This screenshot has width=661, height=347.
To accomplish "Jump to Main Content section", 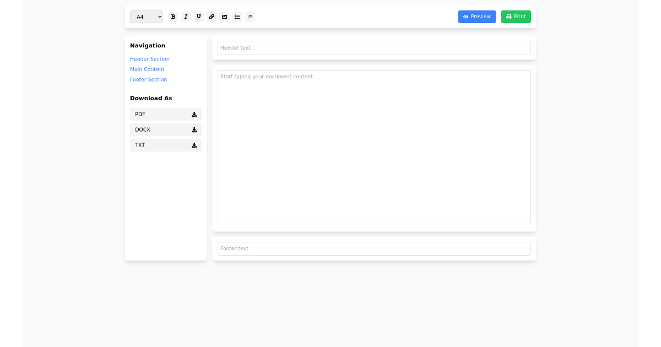I will [147, 69].
